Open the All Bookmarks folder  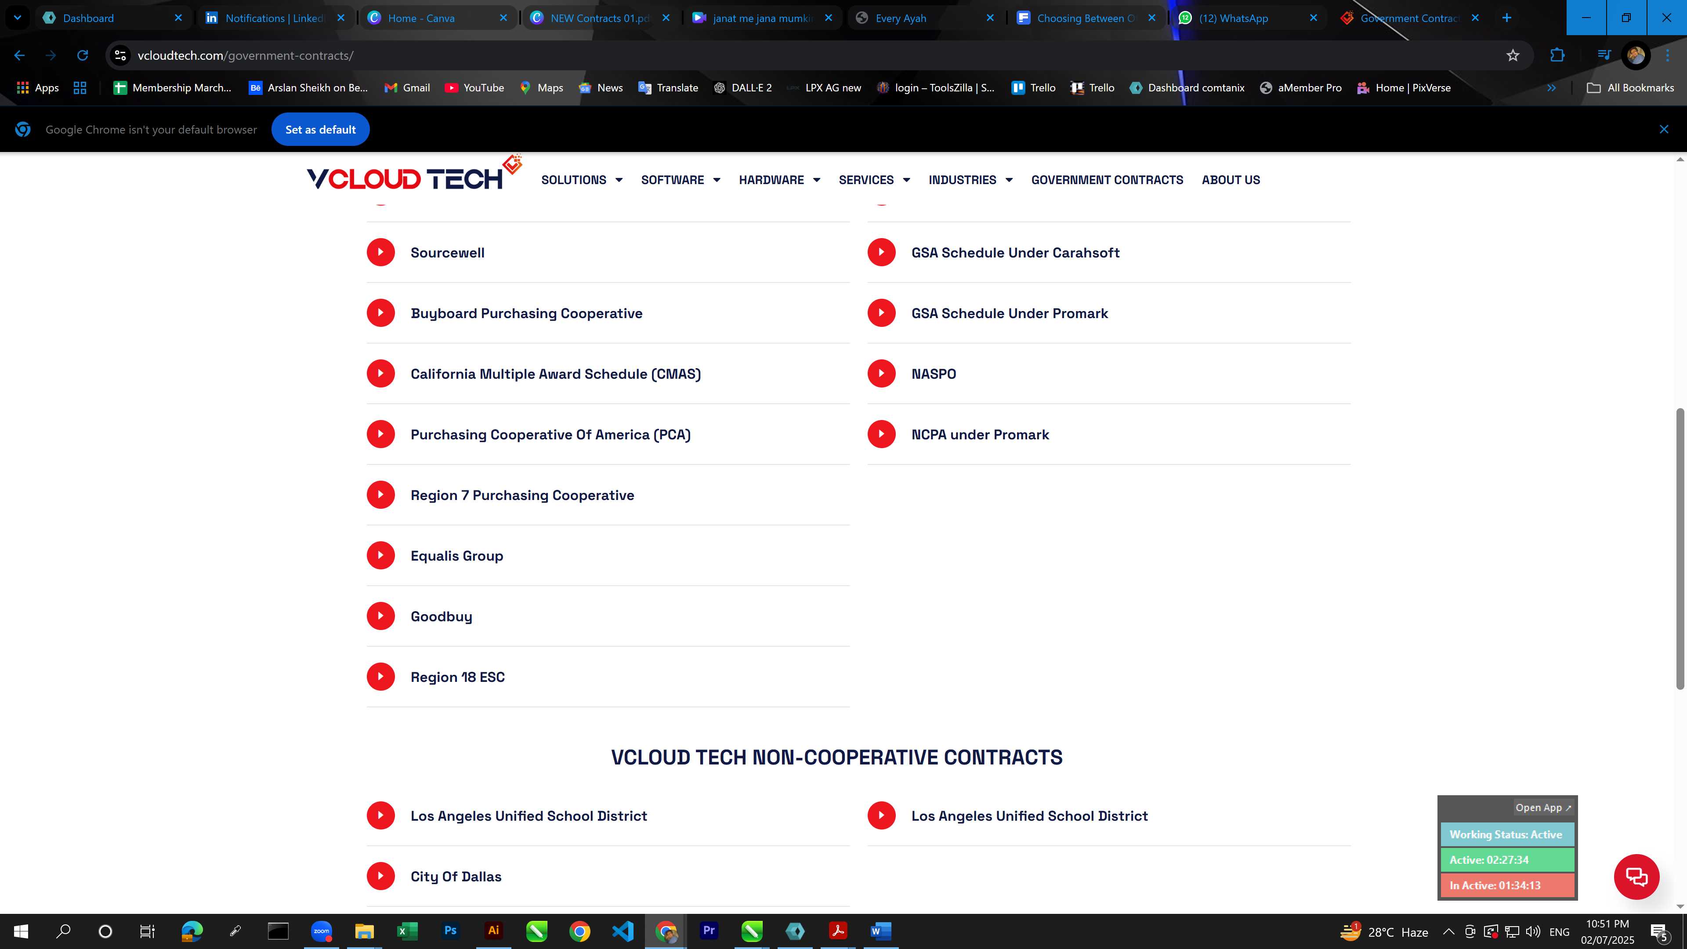click(1630, 88)
